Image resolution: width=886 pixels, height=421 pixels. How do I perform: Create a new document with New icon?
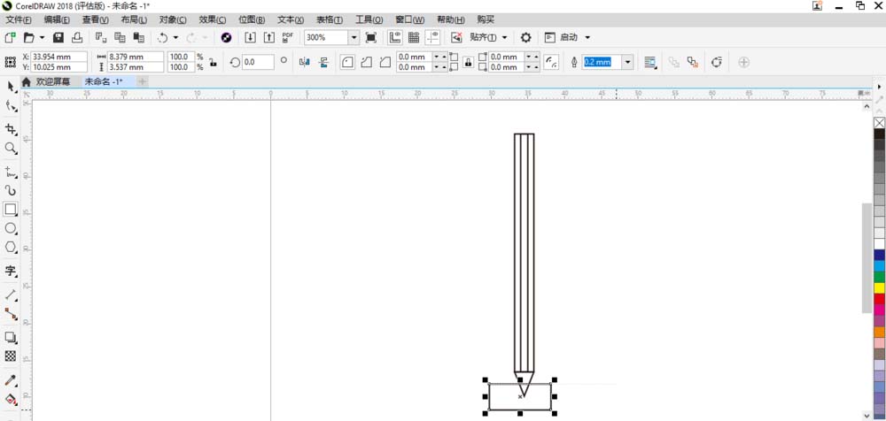point(10,38)
